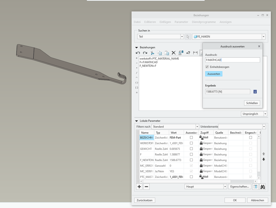
Task: Cut selected relation text with scissors icon
Action: [x=152, y=53]
